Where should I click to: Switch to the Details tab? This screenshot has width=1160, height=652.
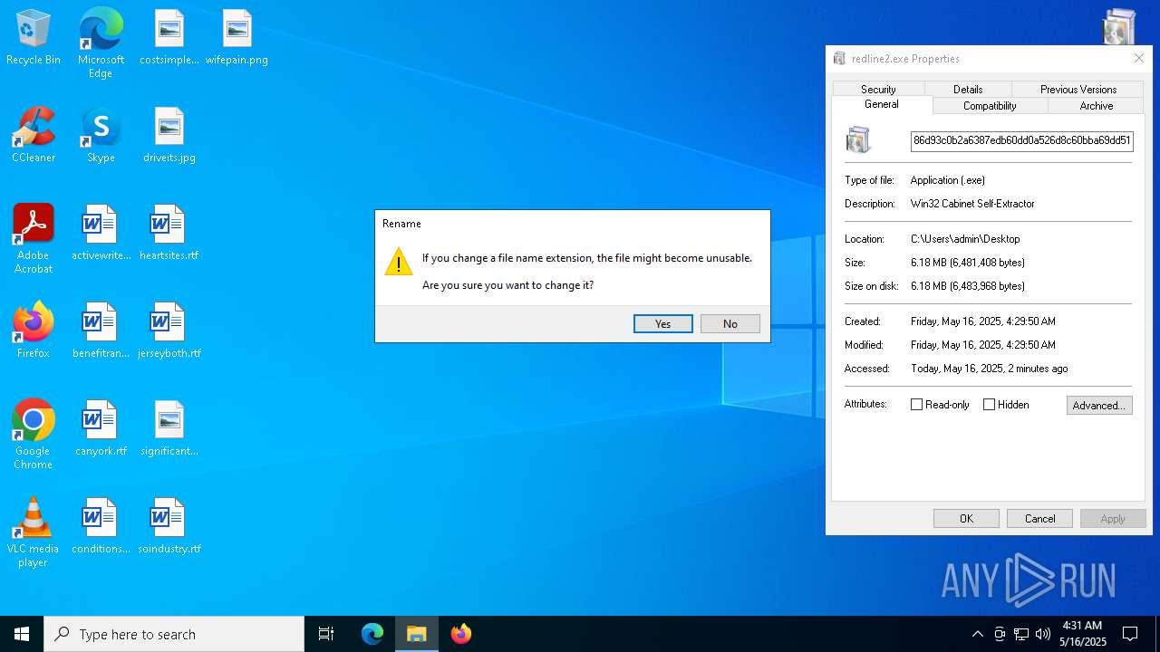[968, 89]
